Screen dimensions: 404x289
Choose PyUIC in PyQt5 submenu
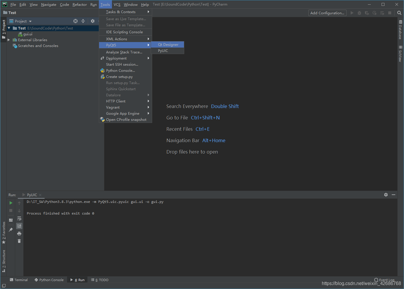pos(168,51)
